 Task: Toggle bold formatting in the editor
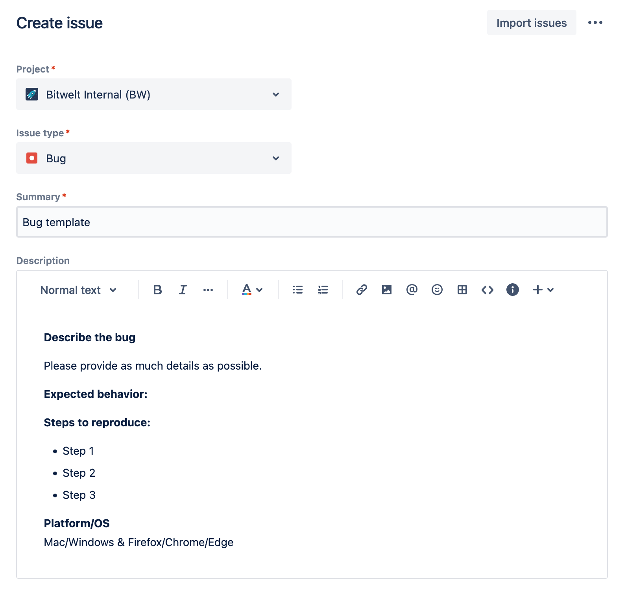[157, 290]
